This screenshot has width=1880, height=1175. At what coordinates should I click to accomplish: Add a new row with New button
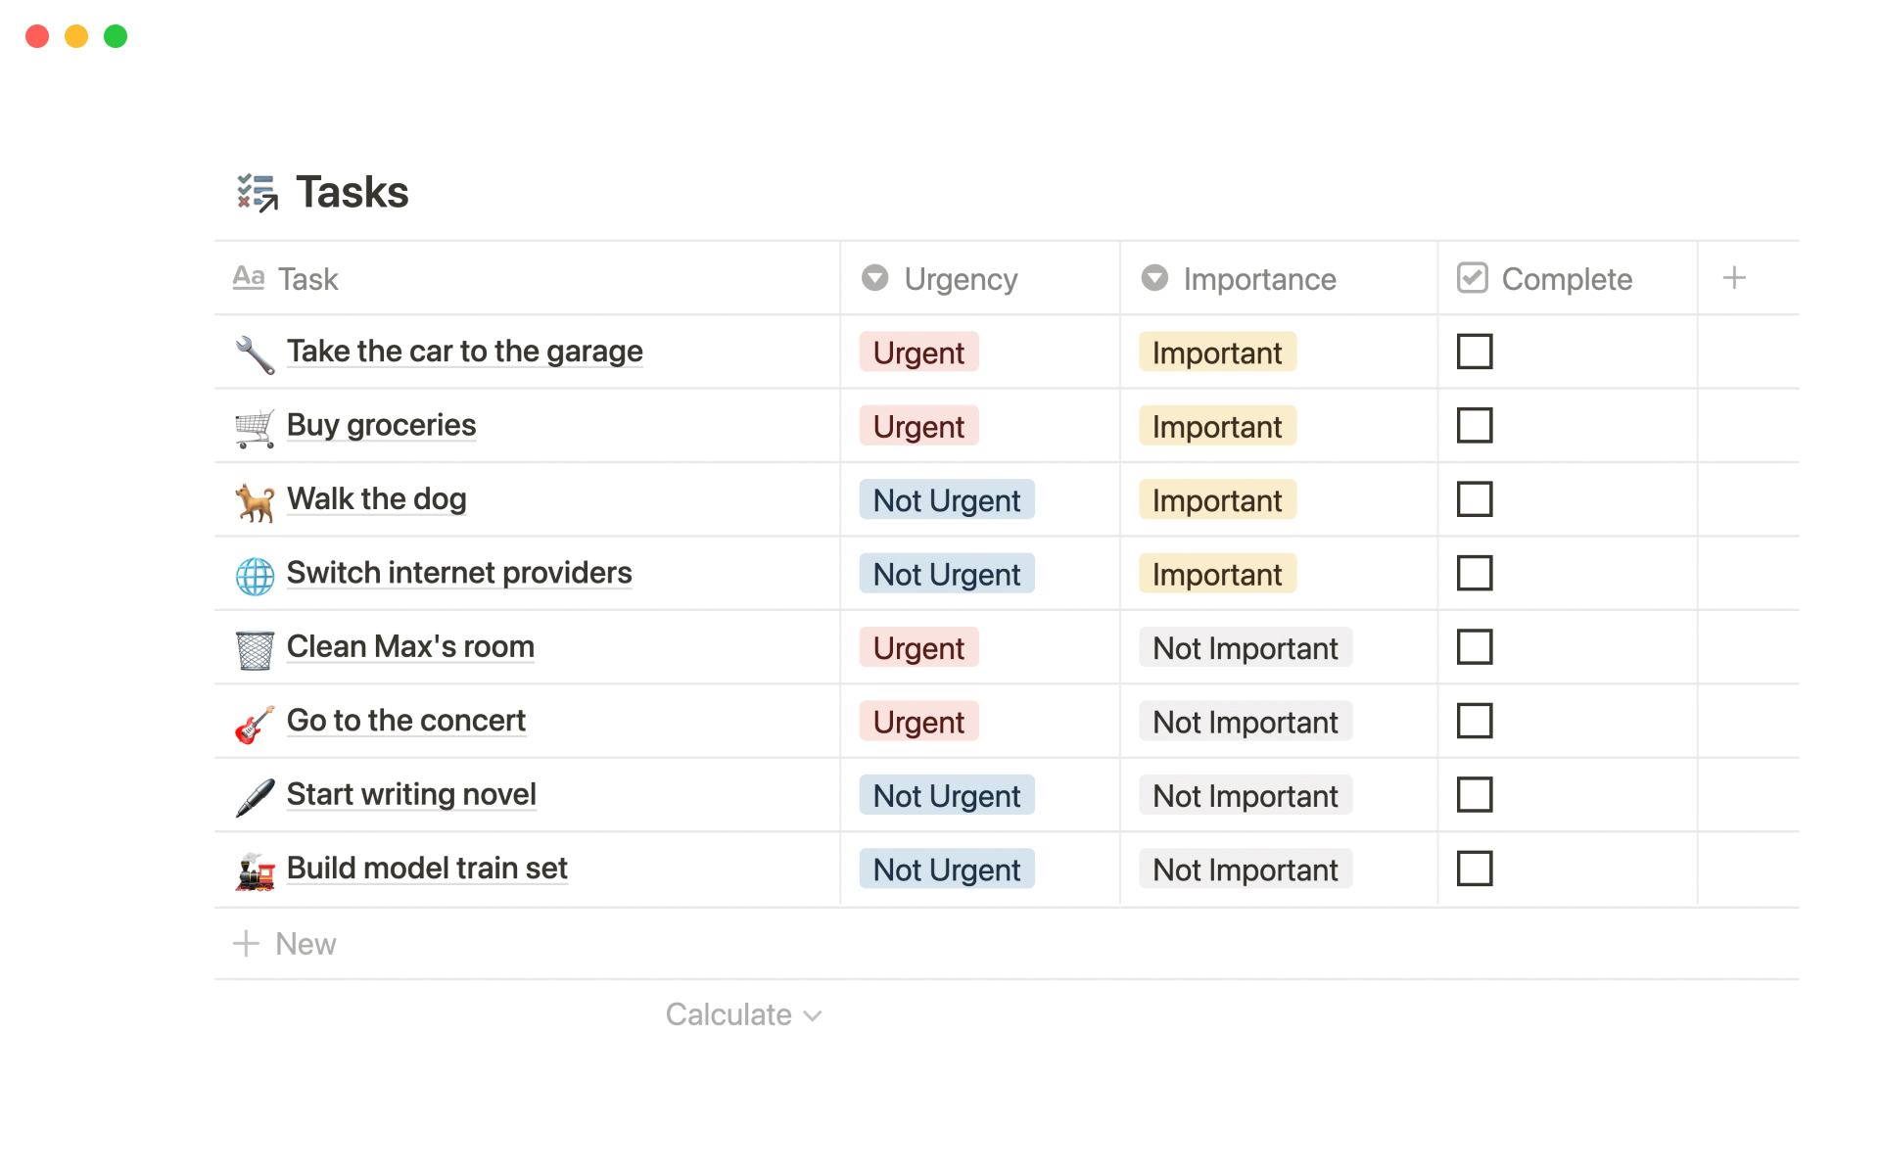coord(285,944)
